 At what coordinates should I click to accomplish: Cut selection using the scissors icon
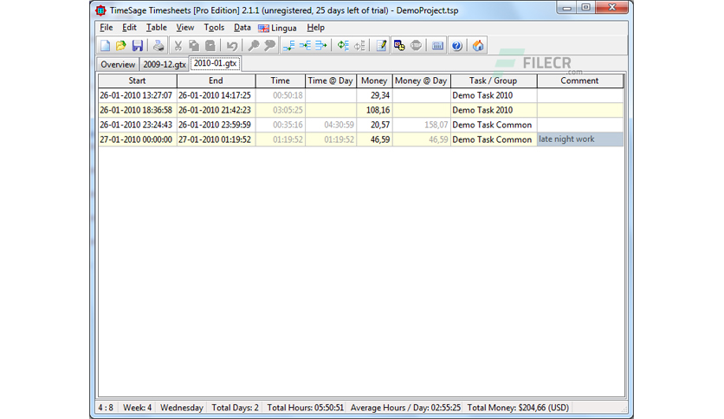click(178, 45)
